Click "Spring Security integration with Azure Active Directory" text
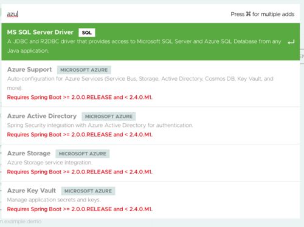This screenshot has height=227, width=304. tap(100, 125)
